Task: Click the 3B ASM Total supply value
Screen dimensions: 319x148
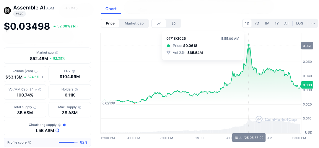Action: point(25,113)
